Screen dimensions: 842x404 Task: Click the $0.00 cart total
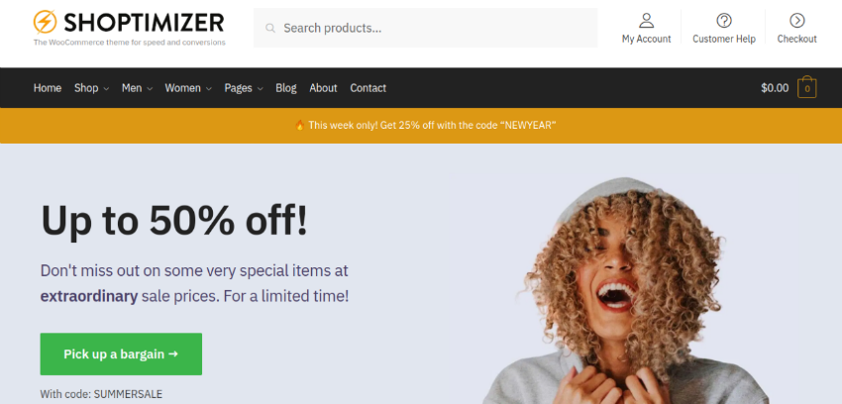click(x=775, y=88)
